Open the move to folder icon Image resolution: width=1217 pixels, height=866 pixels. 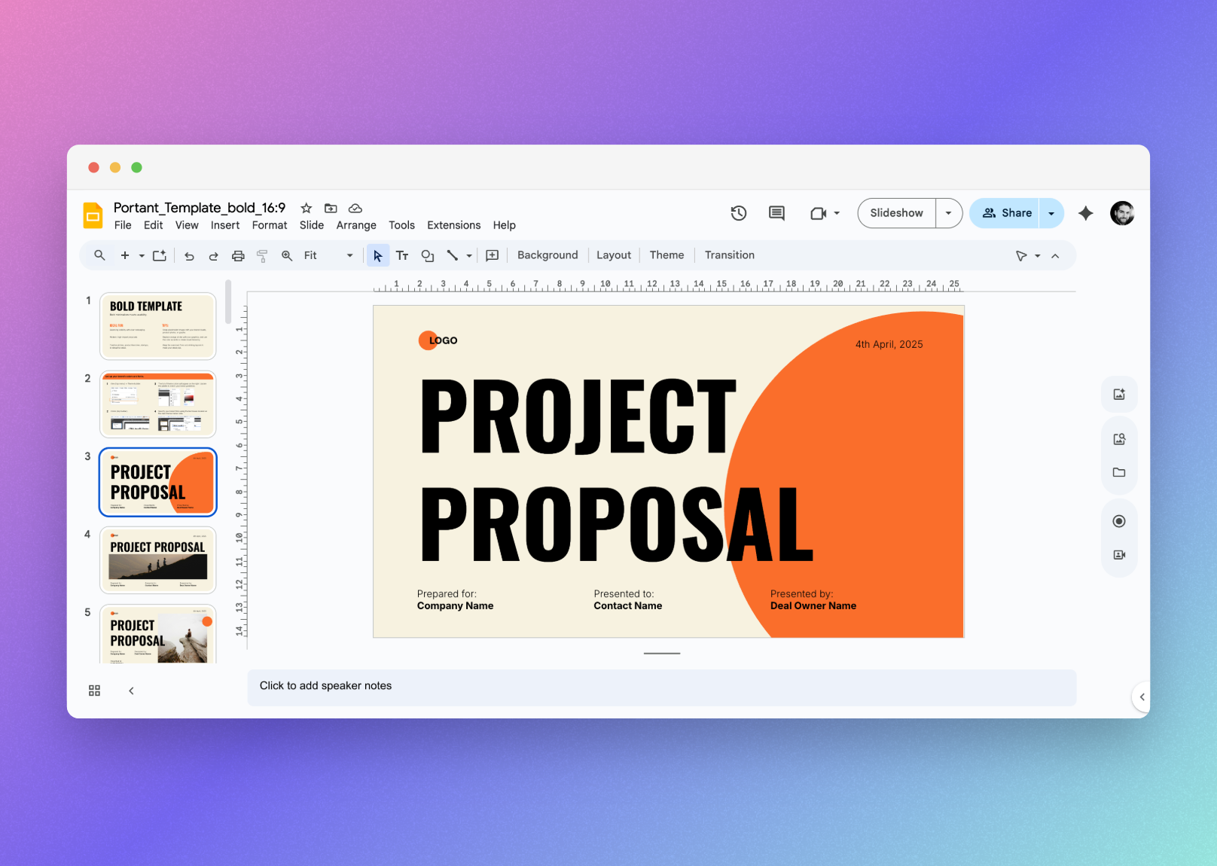(331, 208)
